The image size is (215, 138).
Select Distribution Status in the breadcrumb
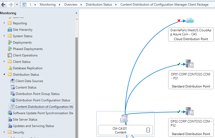[99, 5]
